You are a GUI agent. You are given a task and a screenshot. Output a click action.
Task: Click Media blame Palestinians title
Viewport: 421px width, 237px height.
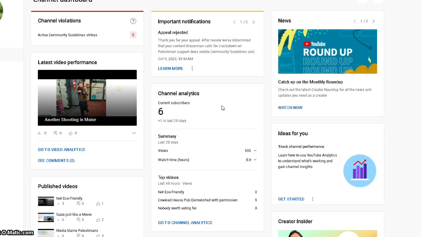[x=77, y=231]
